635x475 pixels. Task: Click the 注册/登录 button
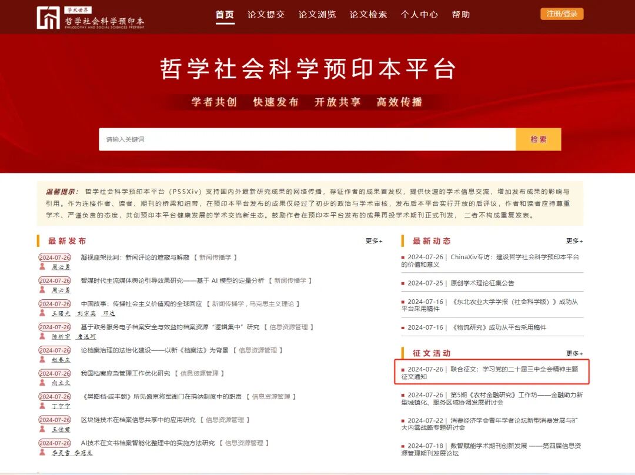(562, 13)
